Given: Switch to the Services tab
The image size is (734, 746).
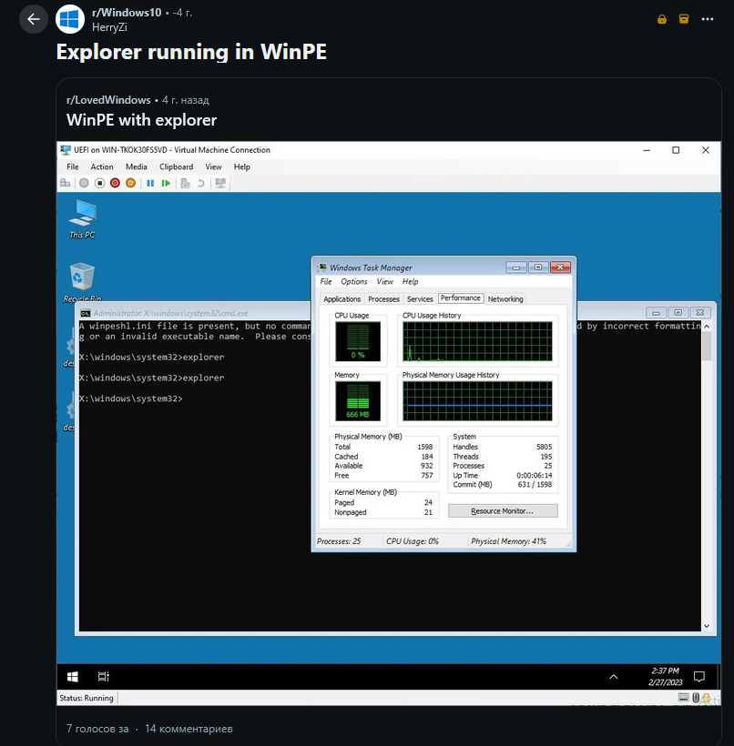Looking at the screenshot, I should pos(420,298).
